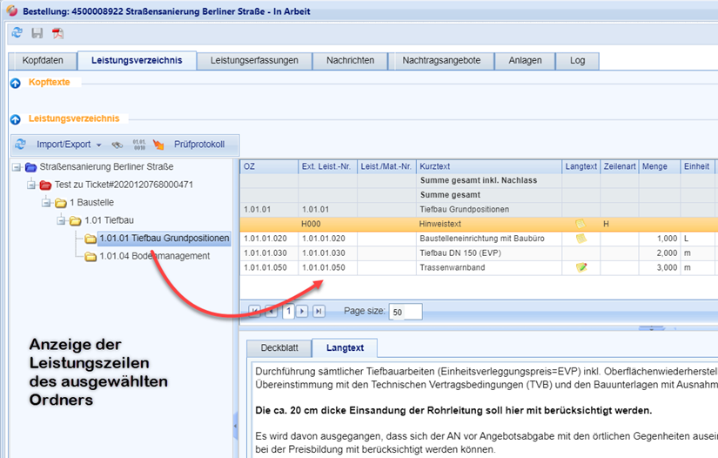Collapse the 1 Baustelle tree node

47,202
